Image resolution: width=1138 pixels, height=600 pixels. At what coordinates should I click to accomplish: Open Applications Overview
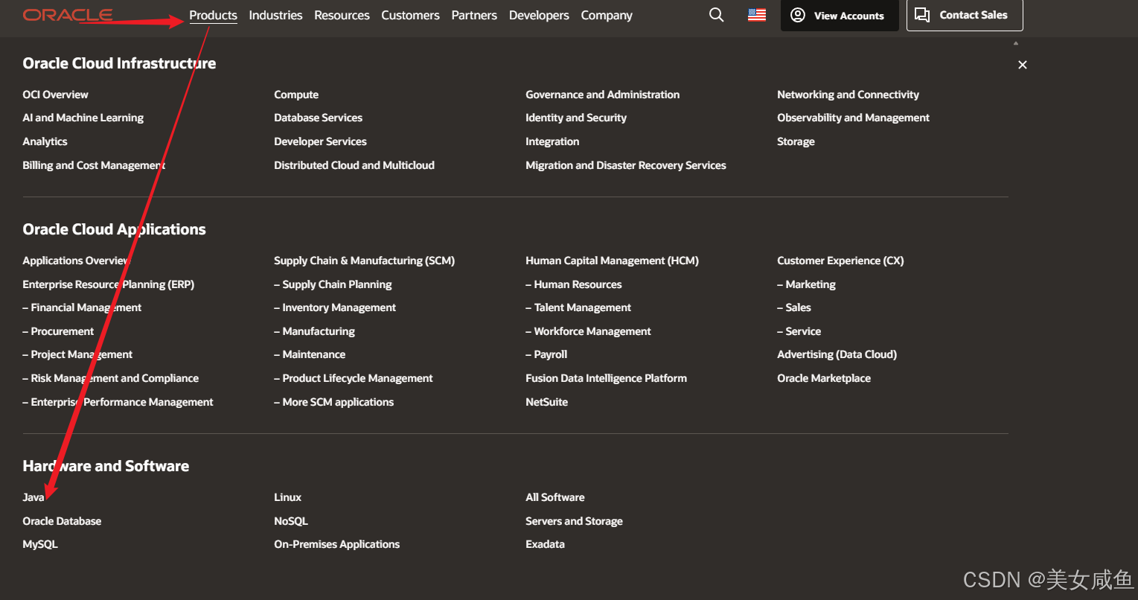point(77,261)
